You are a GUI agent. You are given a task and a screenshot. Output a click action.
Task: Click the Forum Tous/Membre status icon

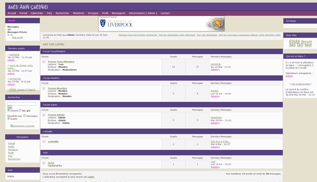click(x=43, y=62)
